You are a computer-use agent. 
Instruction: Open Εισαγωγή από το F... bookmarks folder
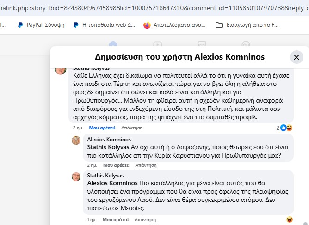point(247,25)
